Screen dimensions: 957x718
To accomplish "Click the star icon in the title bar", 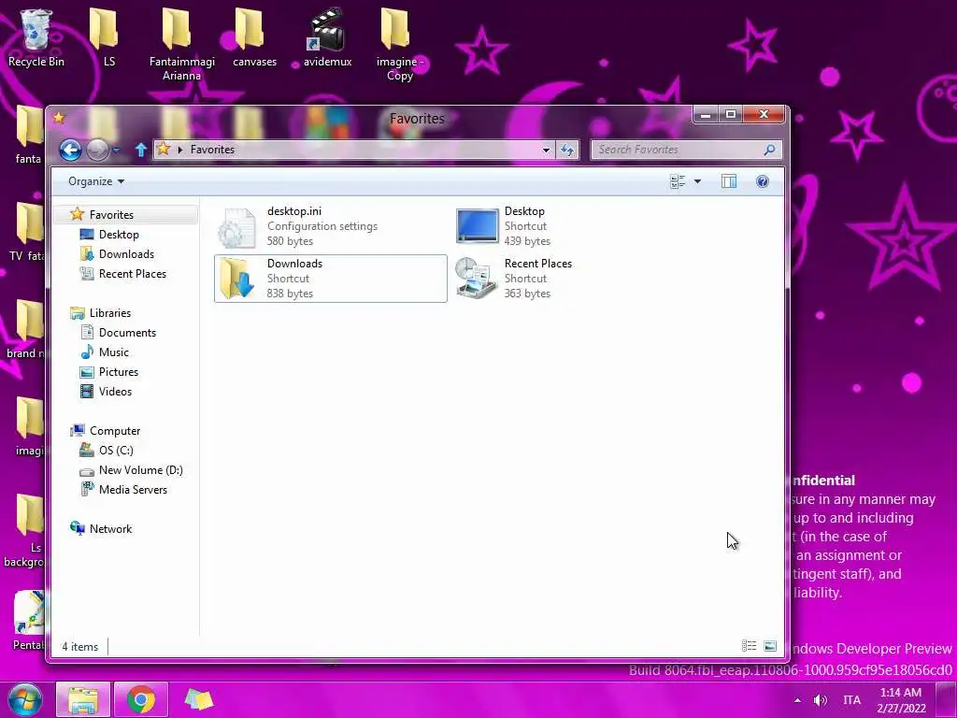I will click(59, 117).
